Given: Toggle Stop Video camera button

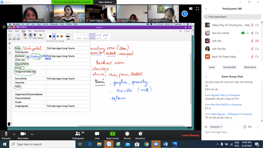Looking at the screenshot, I should pos(23,134).
